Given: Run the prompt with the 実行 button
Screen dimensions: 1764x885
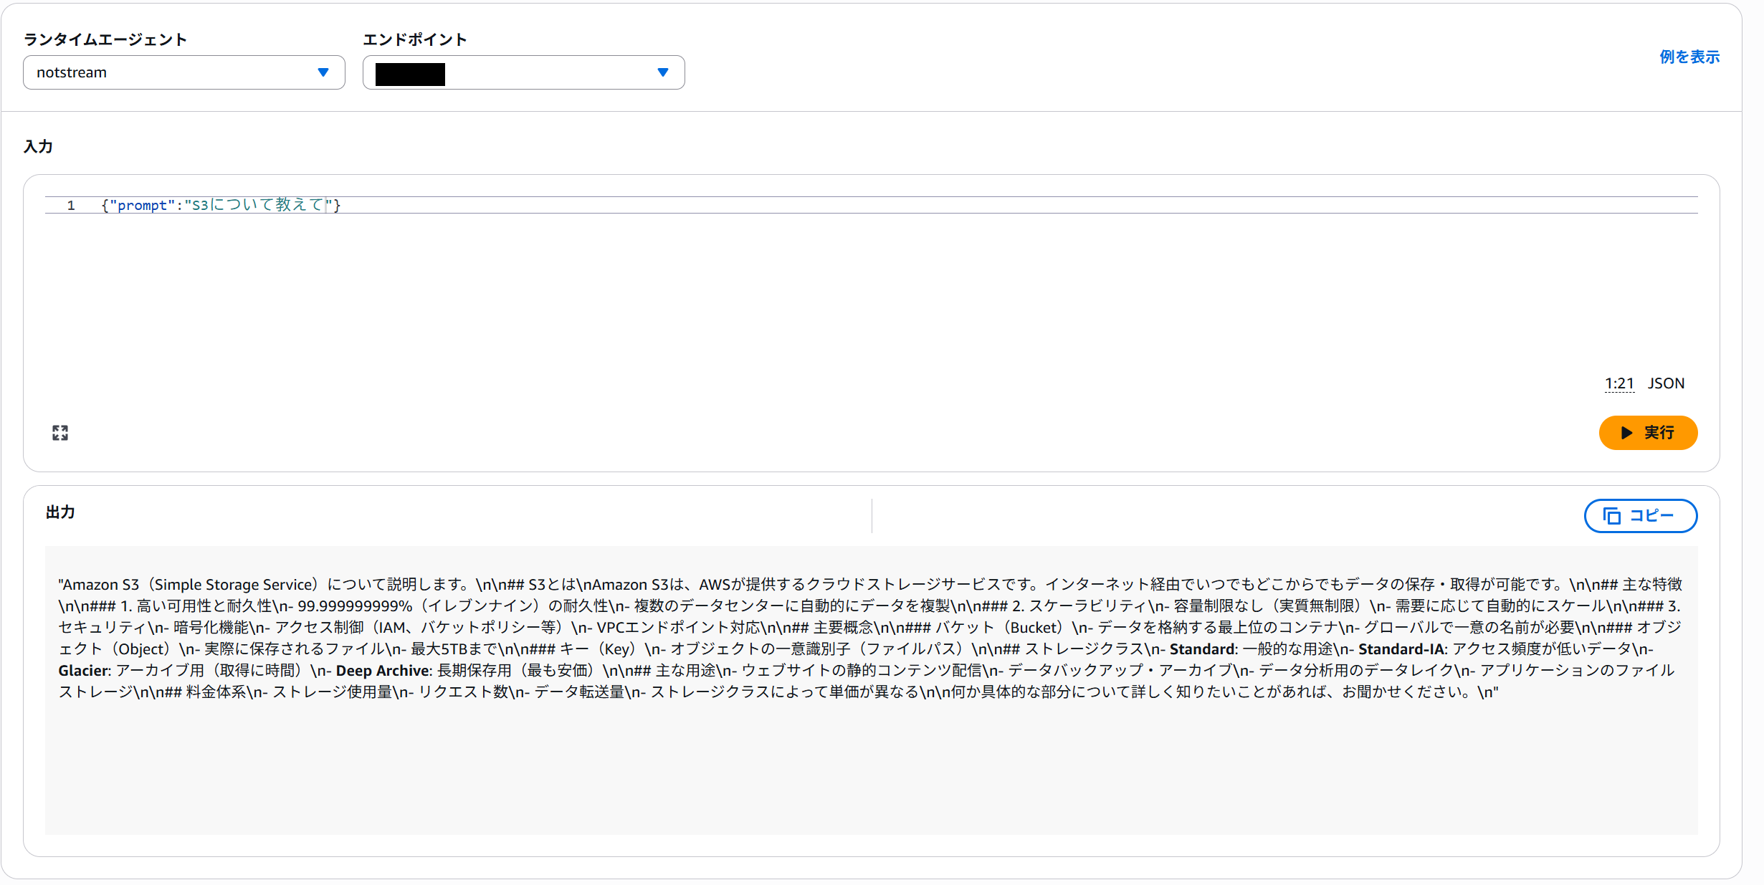Looking at the screenshot, I should tap(1648, 433).
